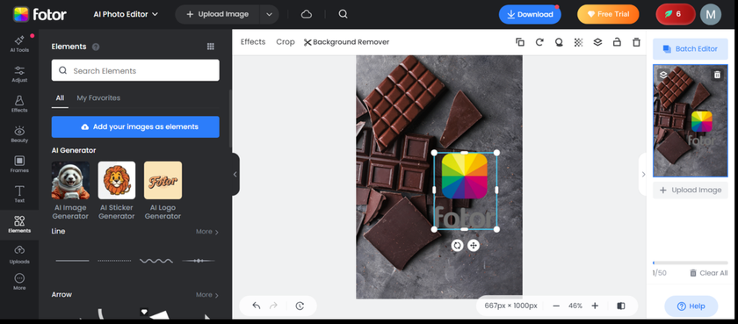Viewport: 738px width, 324px height.
Task: Open the Batch Editor
Action: [690, 49]
